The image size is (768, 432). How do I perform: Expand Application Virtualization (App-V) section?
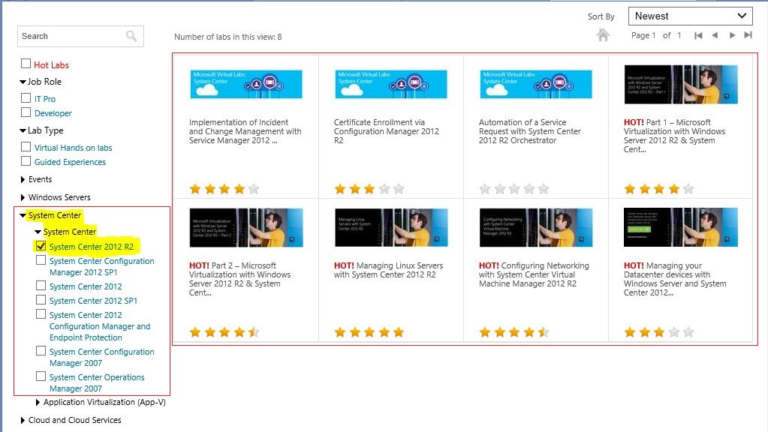click(x=38, y=402)
